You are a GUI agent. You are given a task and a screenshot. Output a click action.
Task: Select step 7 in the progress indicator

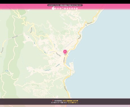click(x=70, y=8)
